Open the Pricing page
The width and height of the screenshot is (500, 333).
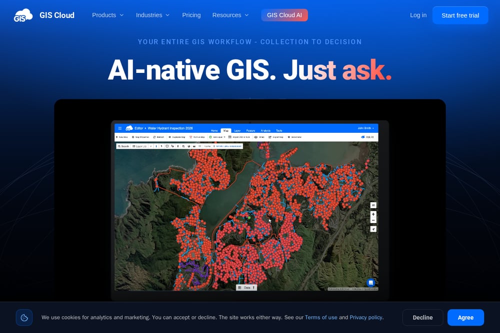pos(191,15)
